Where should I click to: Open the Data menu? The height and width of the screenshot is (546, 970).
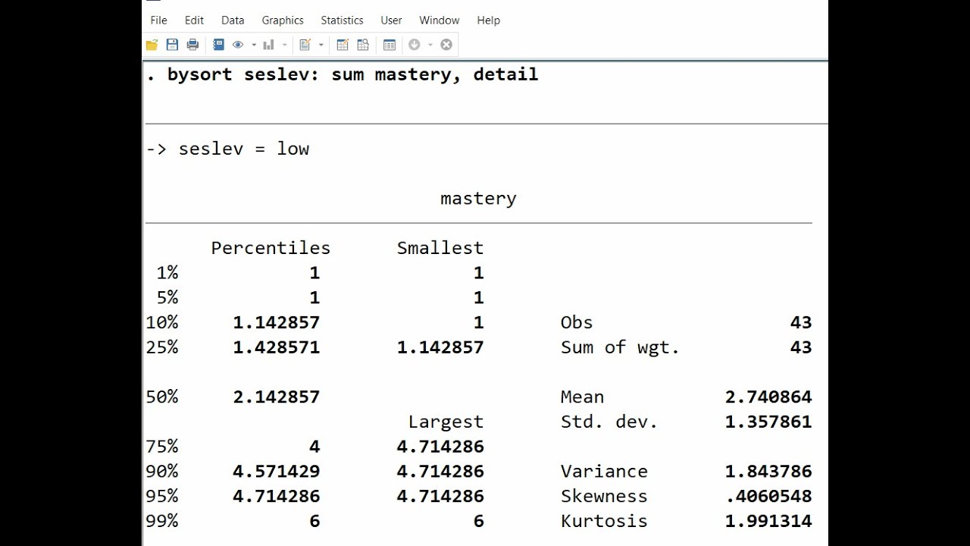tap(233, 20)
